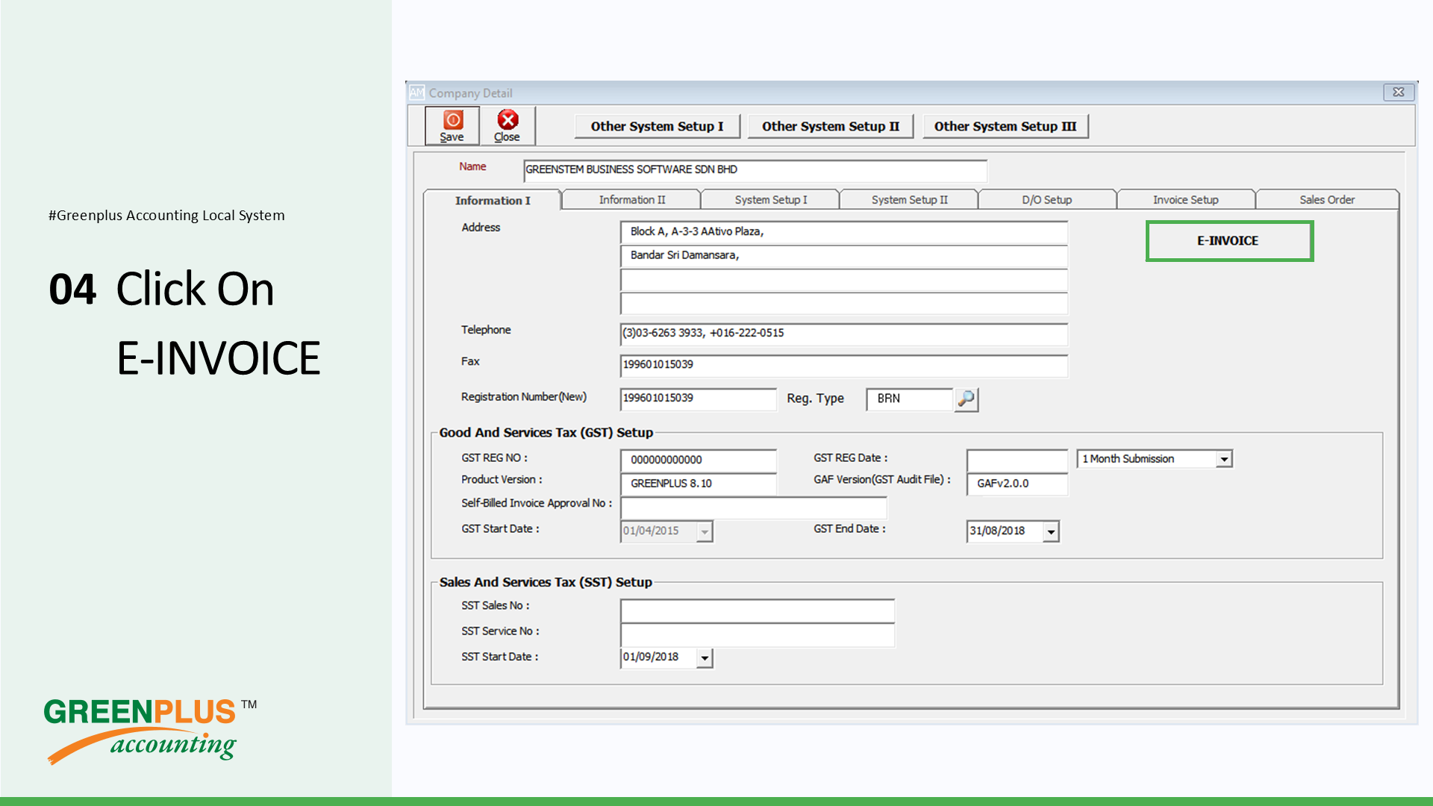This screenshot has width=1433, height=806.
Task: Click the red Close icon button
Action: (508, 125)
